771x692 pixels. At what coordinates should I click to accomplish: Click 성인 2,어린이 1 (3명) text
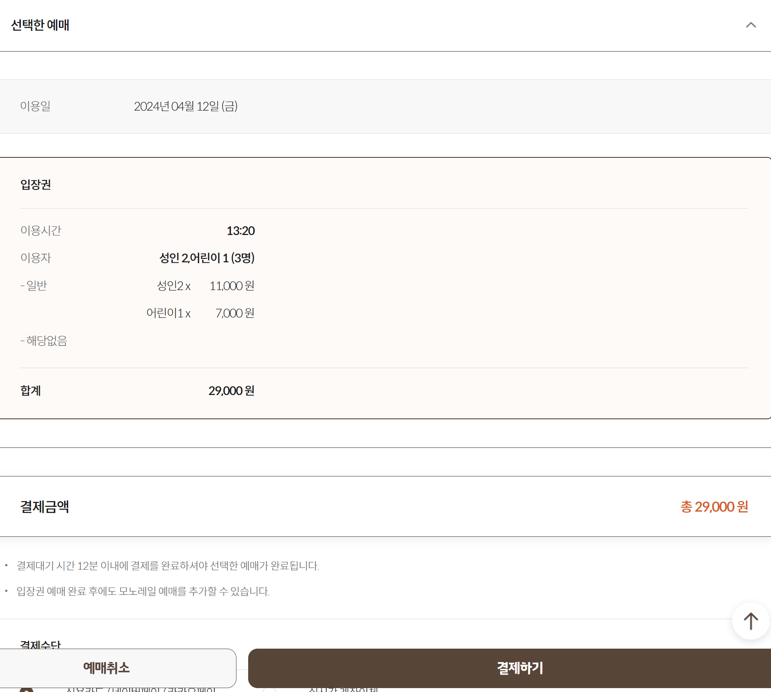click(207, 258)
